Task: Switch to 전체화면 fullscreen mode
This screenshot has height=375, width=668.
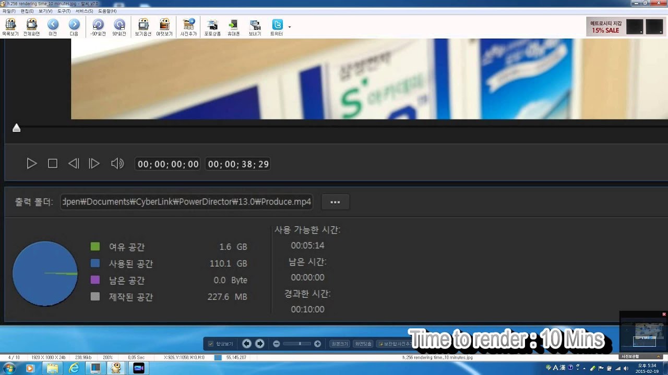Action: pyautogui.click(x=31, y=27)
